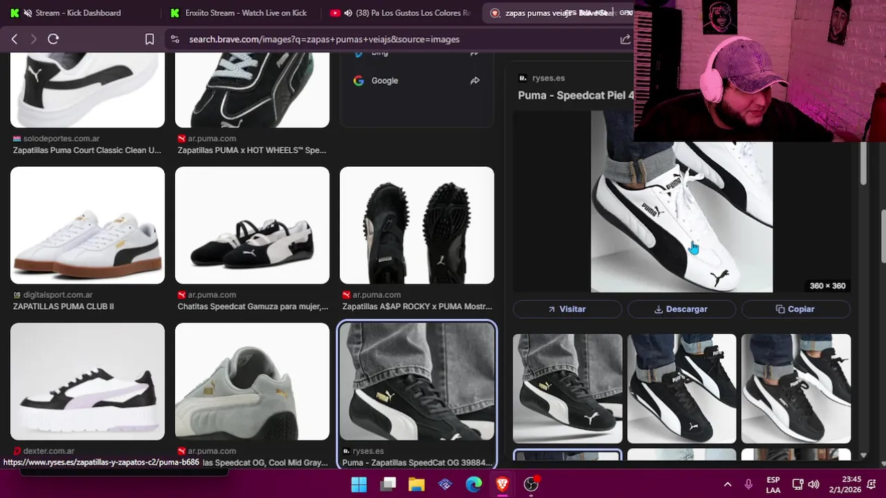Click the Zapatillas A$AP ROCKY x PUMA caption
This screenshot has height=498, width=886.
point(417,306)
